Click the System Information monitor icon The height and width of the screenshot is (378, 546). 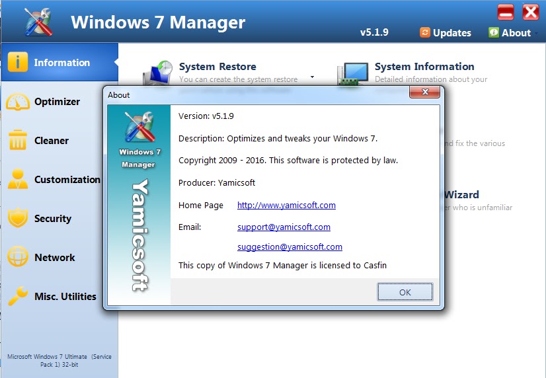pos(353,73)
